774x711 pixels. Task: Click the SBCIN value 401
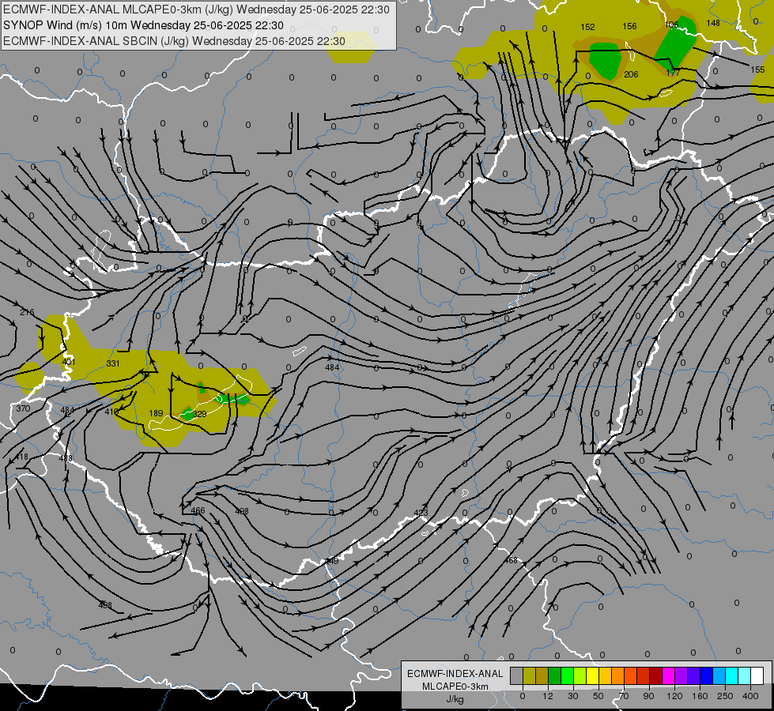69,362
